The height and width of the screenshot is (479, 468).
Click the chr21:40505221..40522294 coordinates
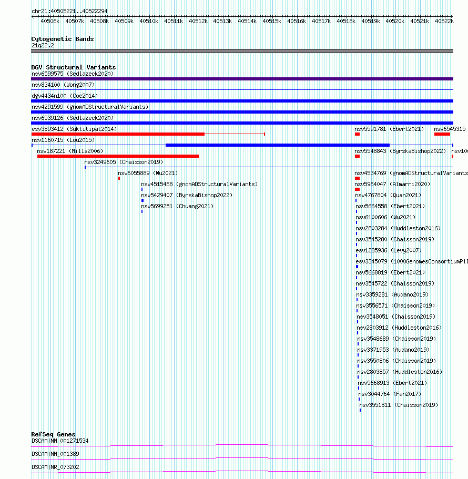point(69,11)
